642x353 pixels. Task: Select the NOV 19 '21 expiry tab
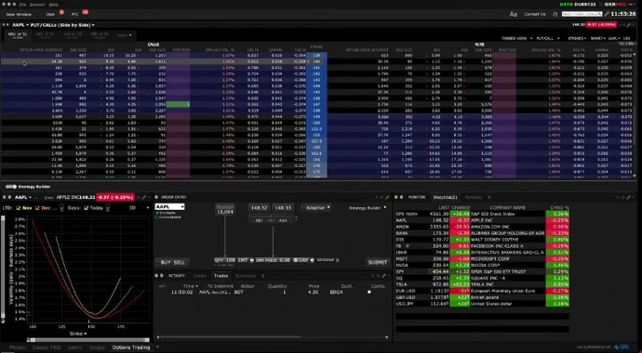click(x=17, y=35)
